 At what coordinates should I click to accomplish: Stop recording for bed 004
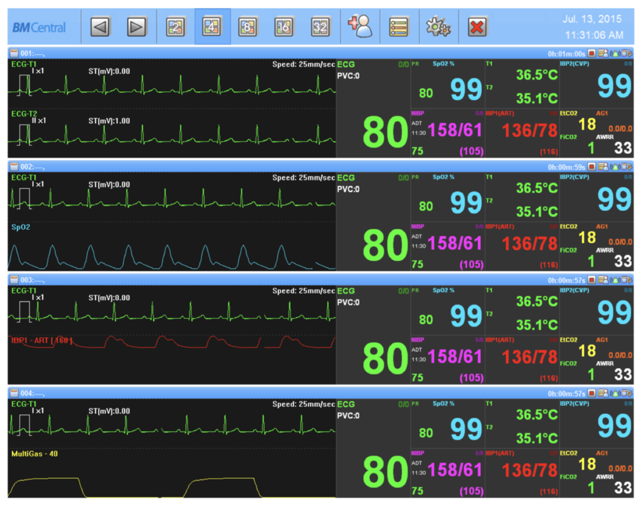tap(592, 393)
